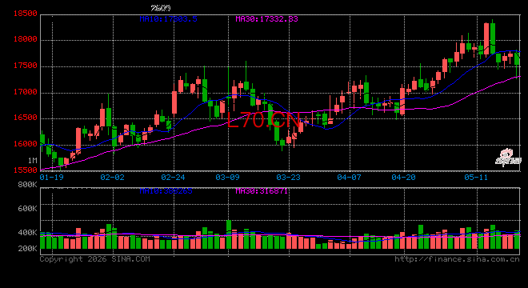528x288 pixels.
Task: Click the 400K volume axis label
Action: [x=28, y=233]
